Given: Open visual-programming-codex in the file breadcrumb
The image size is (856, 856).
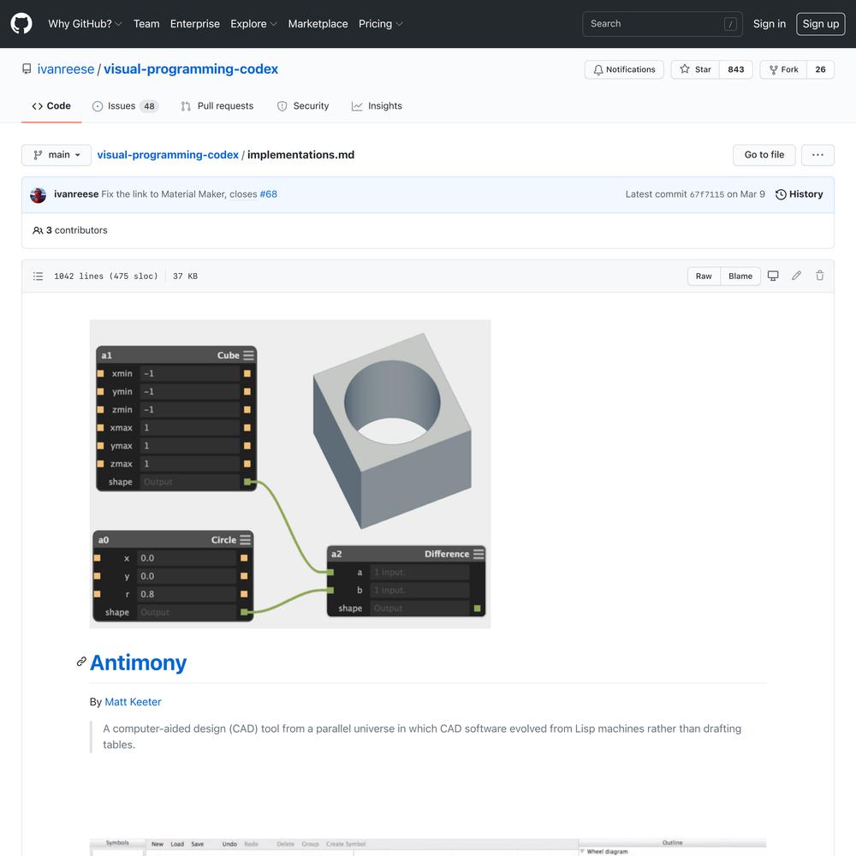Looking at the screenshot, I should pos(168,155).
